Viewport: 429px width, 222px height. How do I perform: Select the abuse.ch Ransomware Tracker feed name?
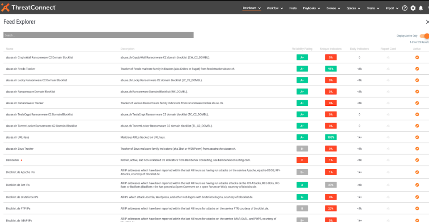(25, 103)
